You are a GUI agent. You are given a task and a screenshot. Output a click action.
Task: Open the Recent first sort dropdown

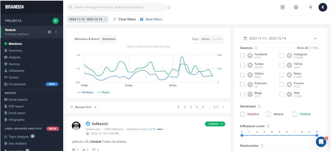[84, 107]
